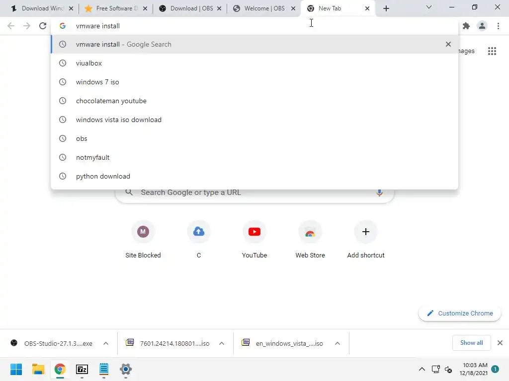Image resolution: width=509 pixels, height=381 pixels.
Task: Select 'windows vista iso download' suggestion
Action: click(254, 120)
